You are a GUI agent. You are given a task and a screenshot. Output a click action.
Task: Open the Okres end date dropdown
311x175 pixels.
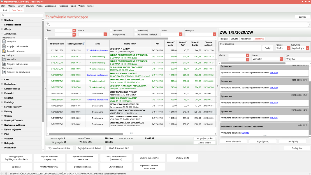(x=74, y=35)
